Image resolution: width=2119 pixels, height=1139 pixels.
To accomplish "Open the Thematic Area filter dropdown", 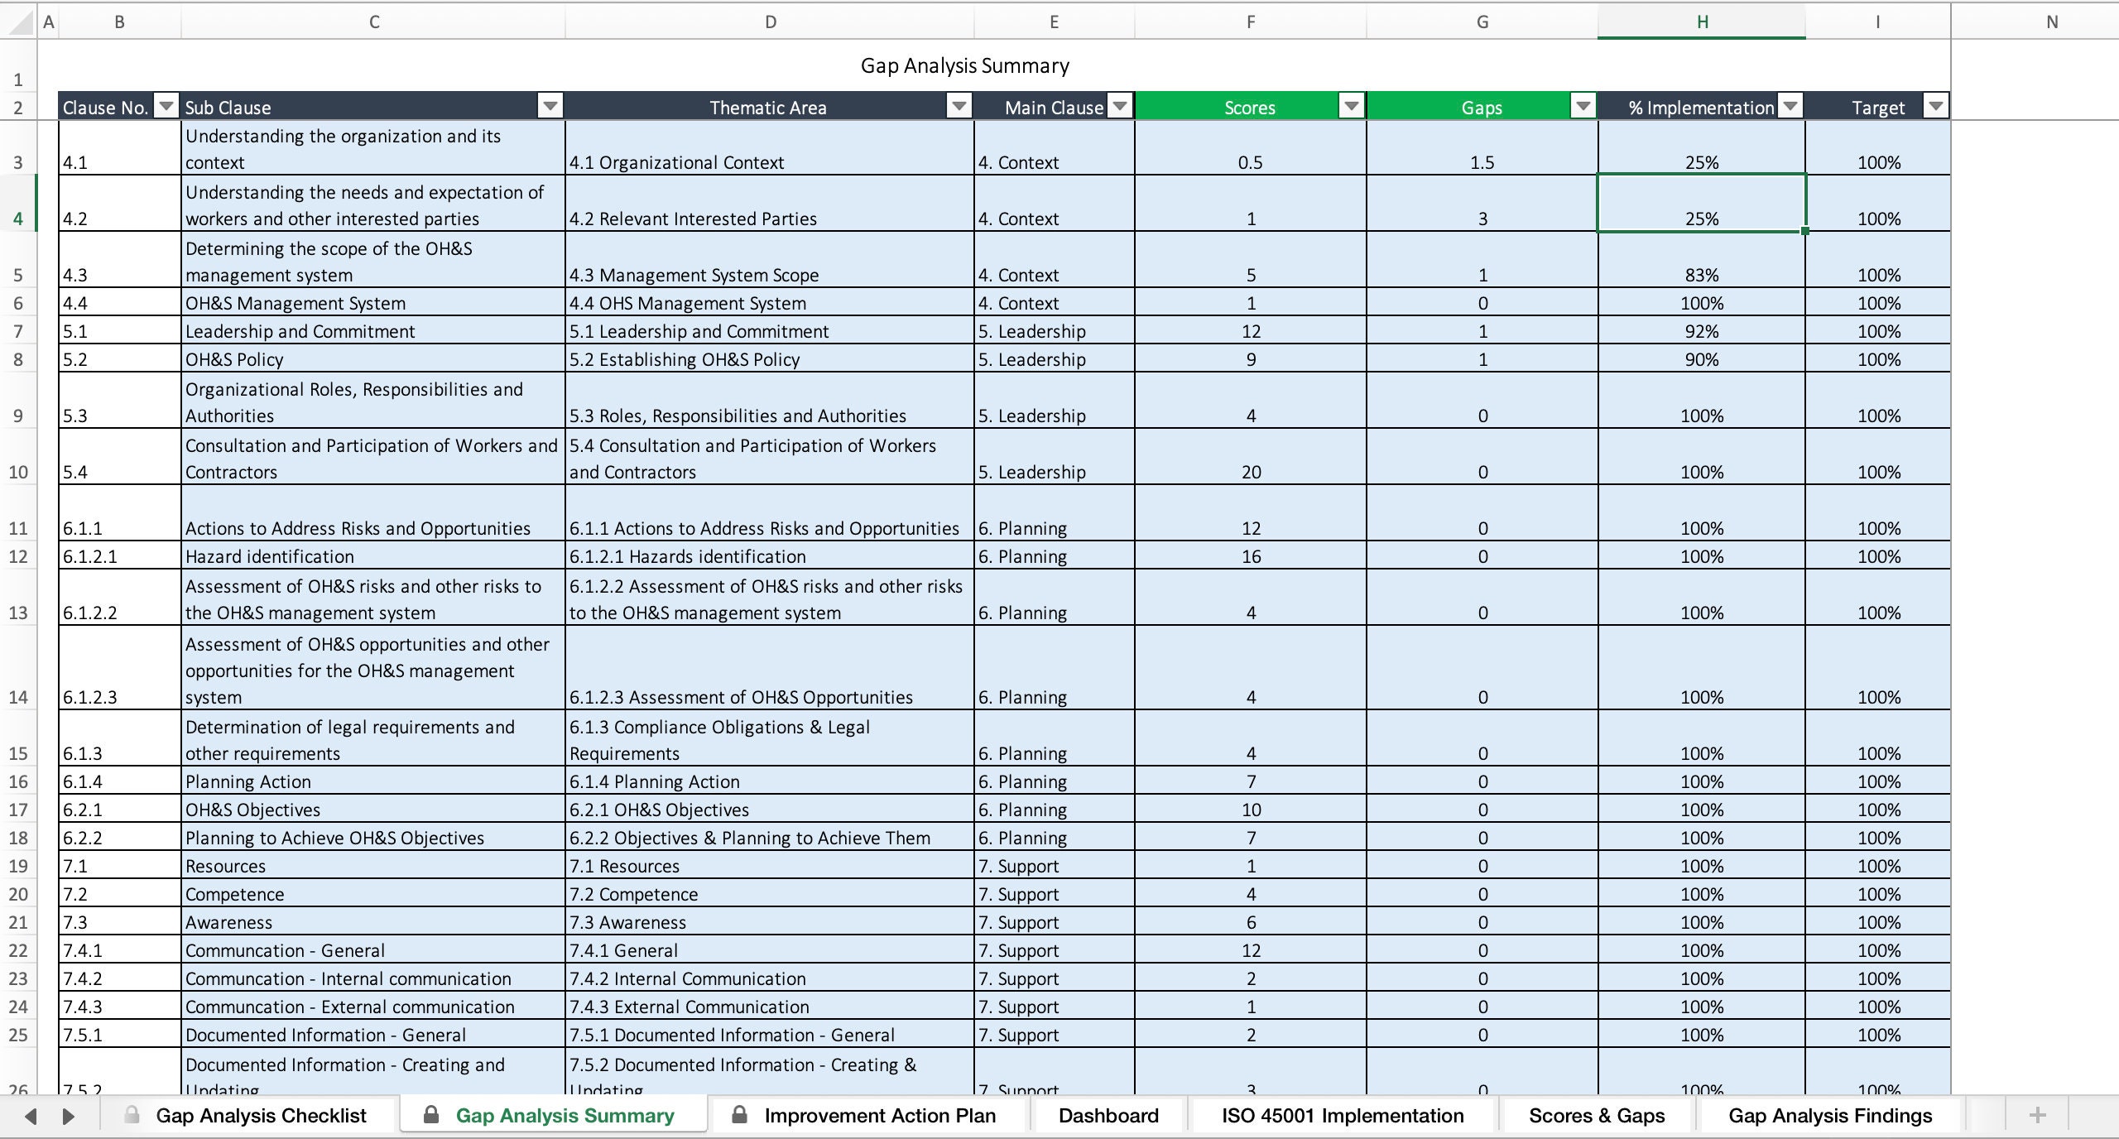I will click(958, 107).
